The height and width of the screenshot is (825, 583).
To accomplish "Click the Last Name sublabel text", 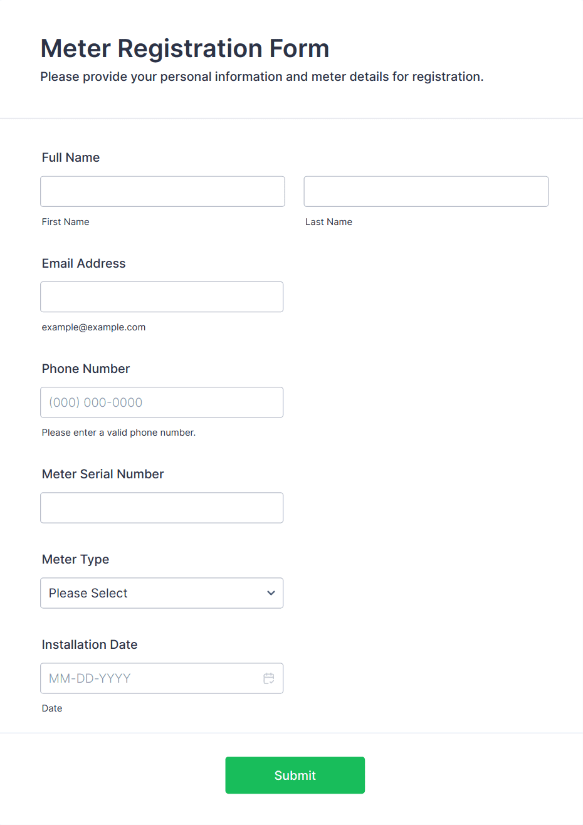I will (328, 222).
